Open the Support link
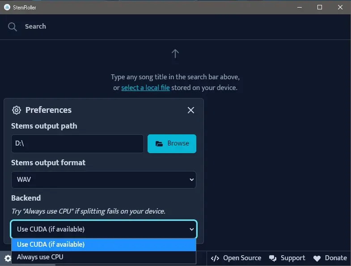The width and height of the screenshot is (351, 266). pyautogui.click(x=287, y=258)
